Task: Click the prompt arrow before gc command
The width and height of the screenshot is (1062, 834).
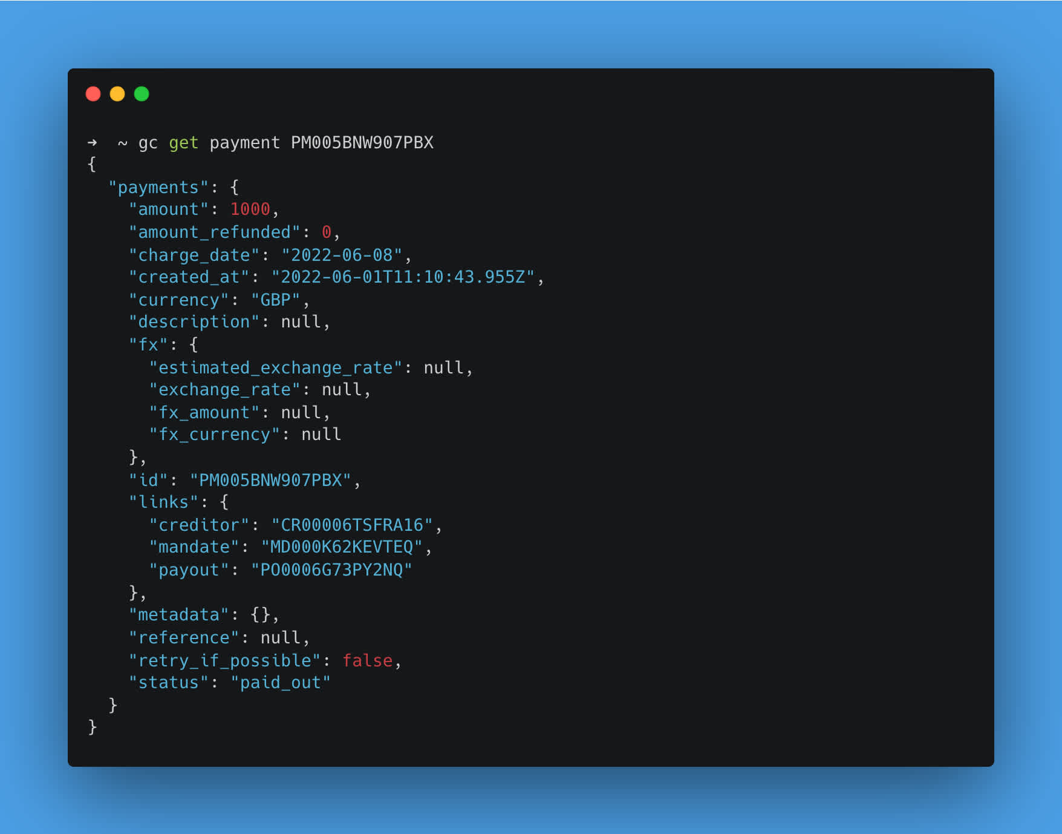Action: [x=93, y=143]
